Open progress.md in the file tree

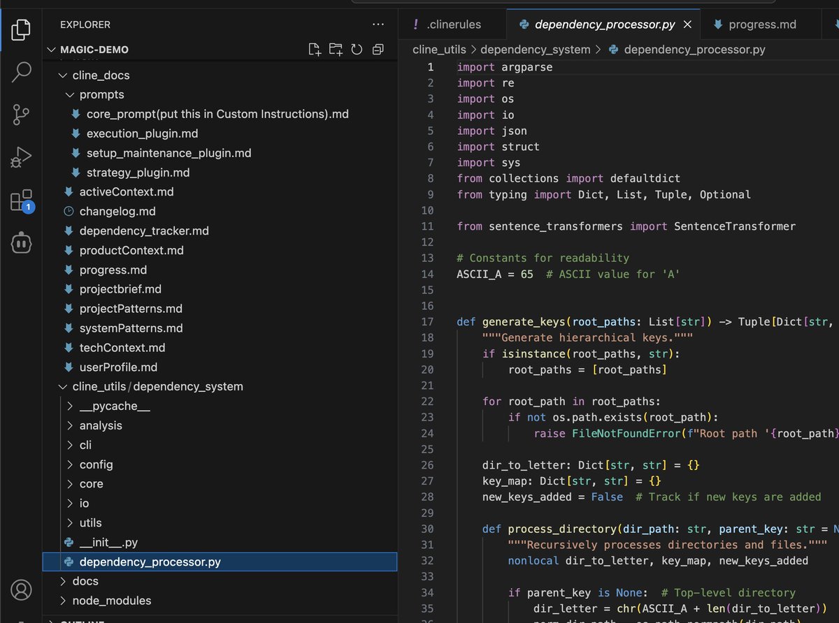[x=113, y=270]
